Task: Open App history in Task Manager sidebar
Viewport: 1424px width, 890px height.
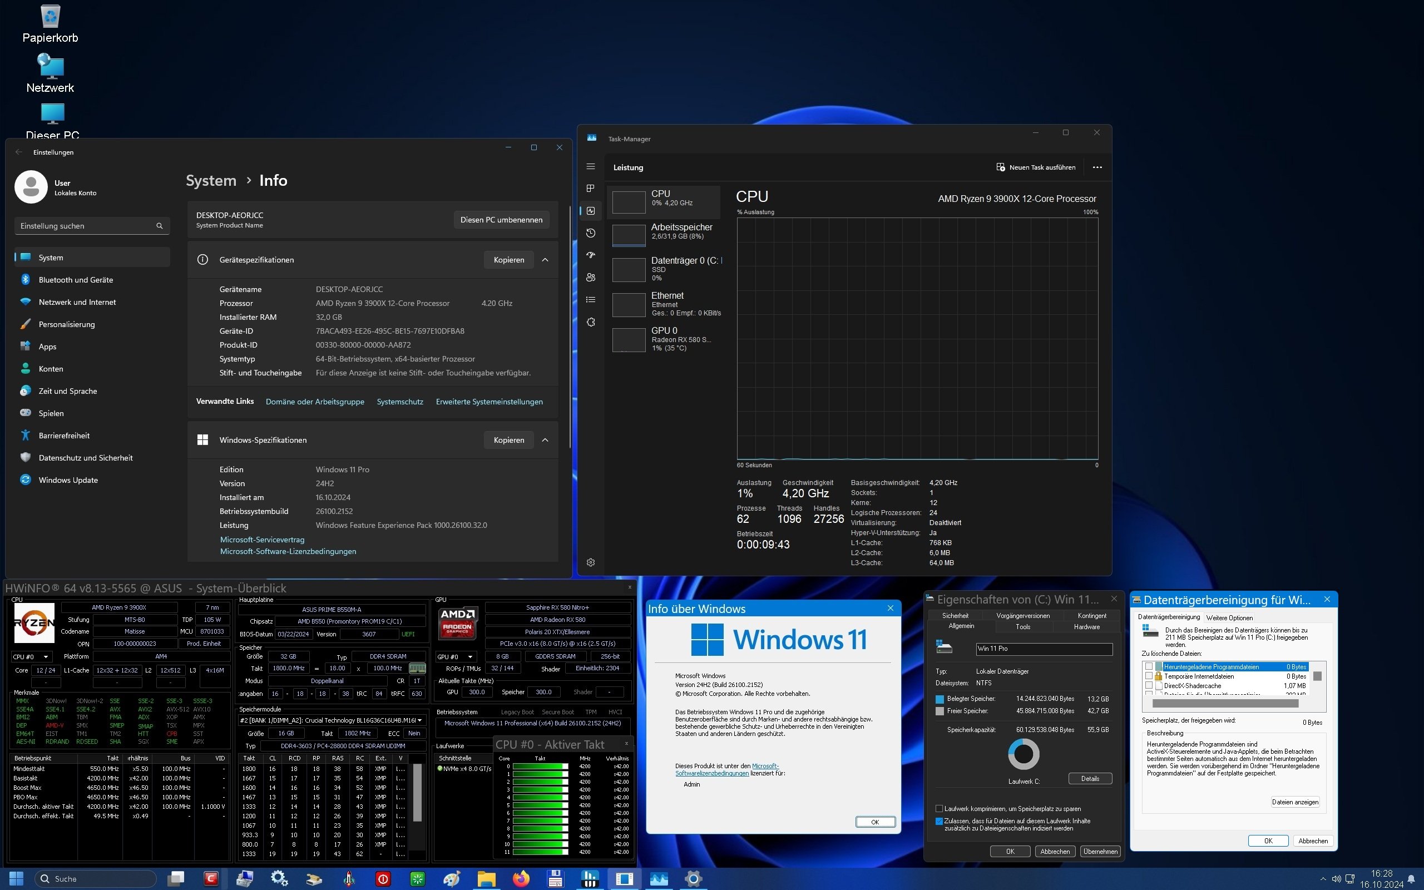Action: [591, 233]
